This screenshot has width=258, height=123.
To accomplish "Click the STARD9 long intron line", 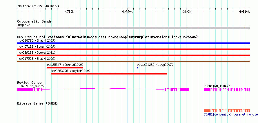I will (103, 89).
